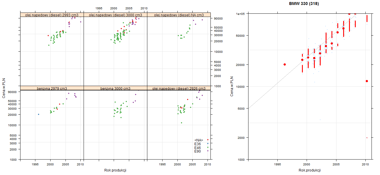Click the "<NA>" legend label
Viewport: 380px width, 175px height.
[x=199, y=140]
